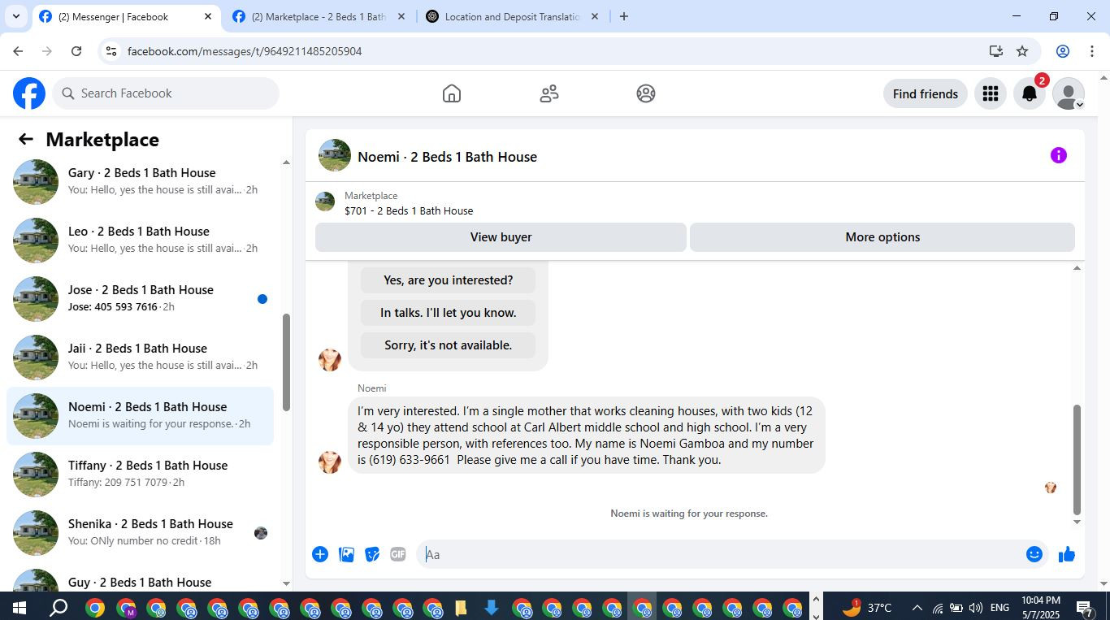Open the apps grid menu icon

pos(990,93)
